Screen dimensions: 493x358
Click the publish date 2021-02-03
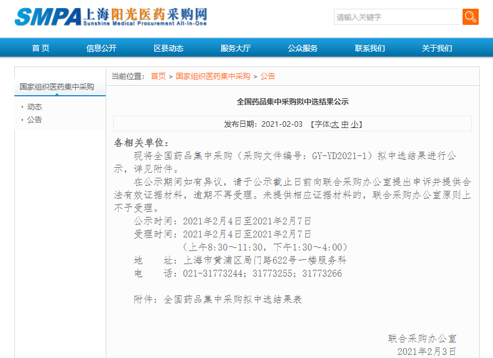[282, 124]
